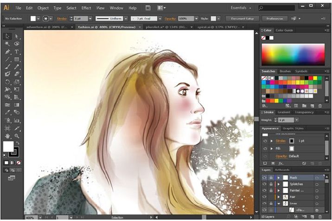Switch to adventure.ai document tab
The height and width of the screenshot is (221, 332).
click(46, 27)
